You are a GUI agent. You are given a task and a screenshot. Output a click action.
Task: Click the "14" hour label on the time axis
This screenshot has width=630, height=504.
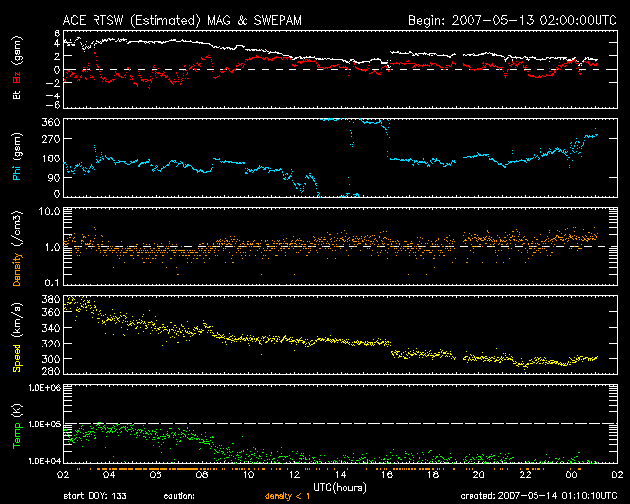coord(341,474)
